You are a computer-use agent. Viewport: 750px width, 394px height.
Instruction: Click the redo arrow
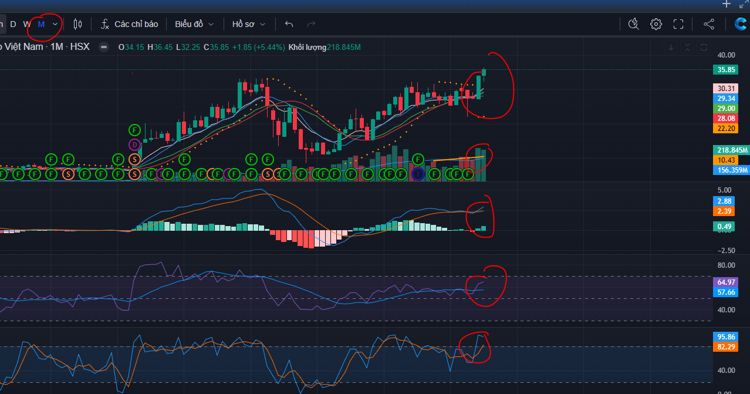[x=312, y=24]
